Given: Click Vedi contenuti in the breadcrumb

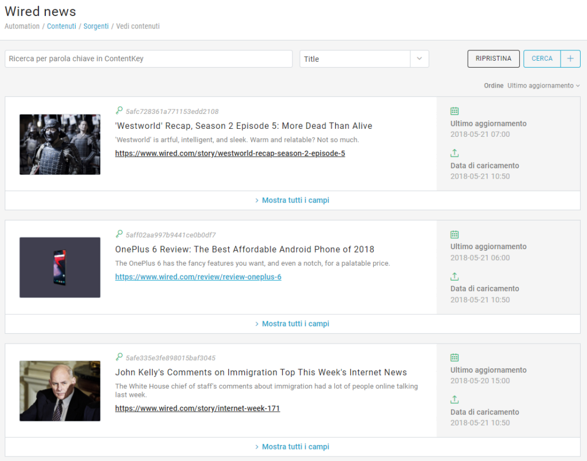Looking at the screenshot, I should [138, 26].
